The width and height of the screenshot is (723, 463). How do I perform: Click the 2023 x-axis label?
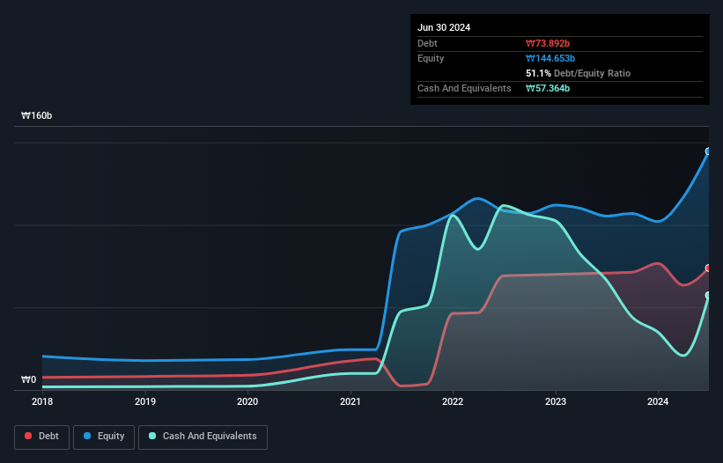pos(556,401)
